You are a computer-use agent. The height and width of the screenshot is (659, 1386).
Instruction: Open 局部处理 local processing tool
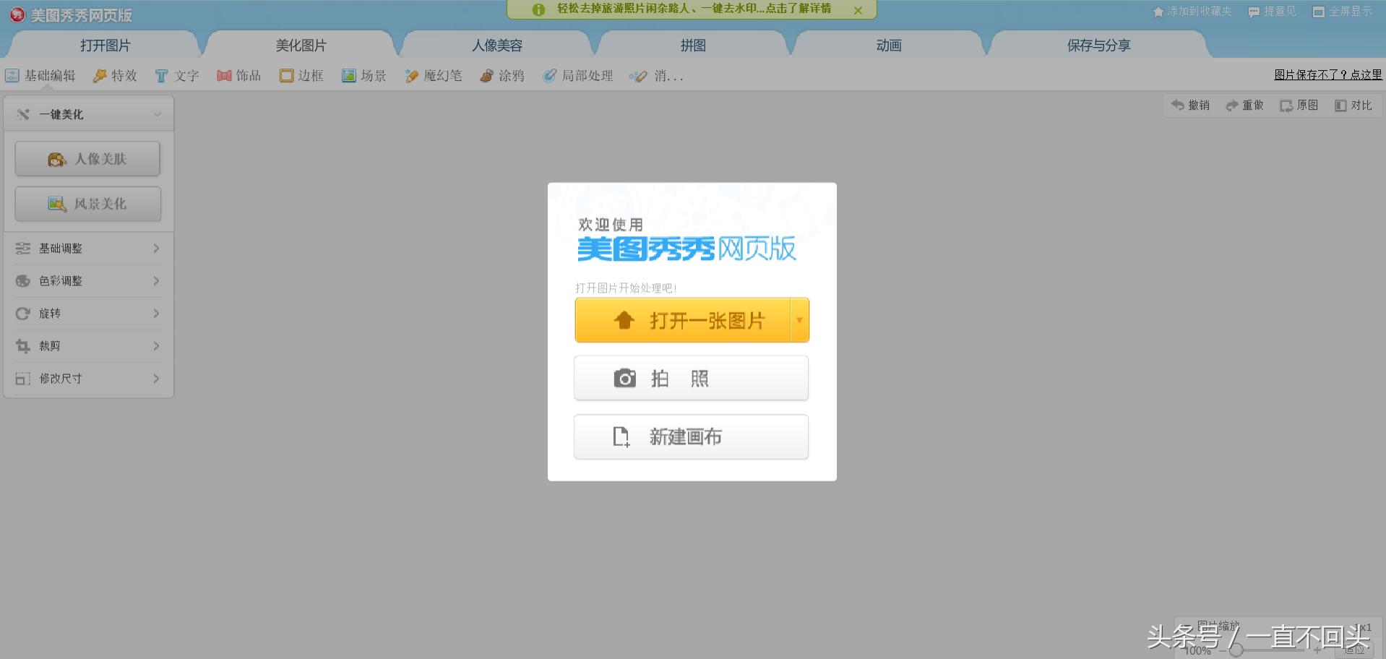click(x=578, y=76)
